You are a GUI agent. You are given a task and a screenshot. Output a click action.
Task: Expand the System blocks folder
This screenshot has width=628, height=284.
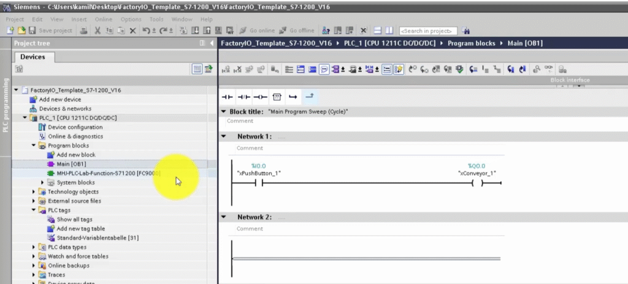43,182
